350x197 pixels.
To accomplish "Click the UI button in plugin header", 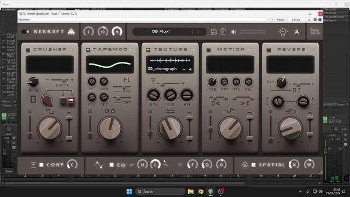I will 309,20.
